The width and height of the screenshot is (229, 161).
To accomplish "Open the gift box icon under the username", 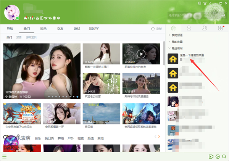I will tap(32, 18).
